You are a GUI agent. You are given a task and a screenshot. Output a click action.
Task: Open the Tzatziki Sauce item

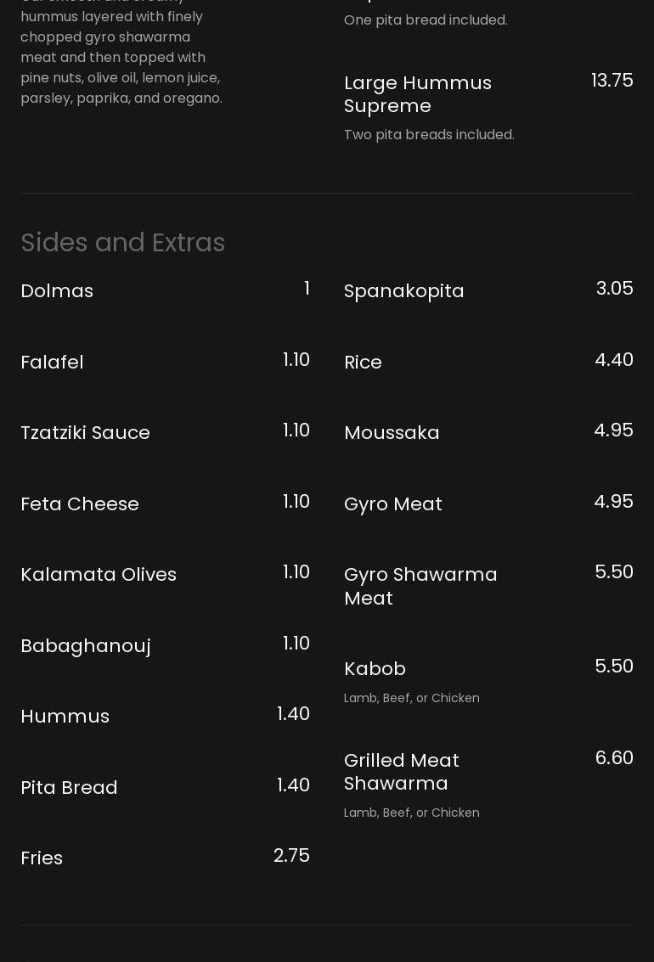[85, 432]
